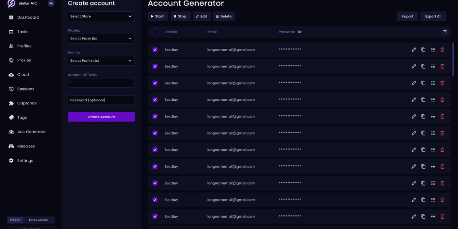
Task: Focus the Amount of Tasks field
Action: [102, 83]
